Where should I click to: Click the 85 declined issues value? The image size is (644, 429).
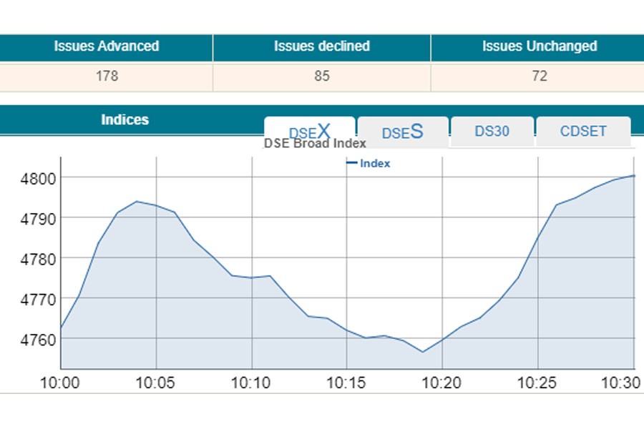point(321,76)
